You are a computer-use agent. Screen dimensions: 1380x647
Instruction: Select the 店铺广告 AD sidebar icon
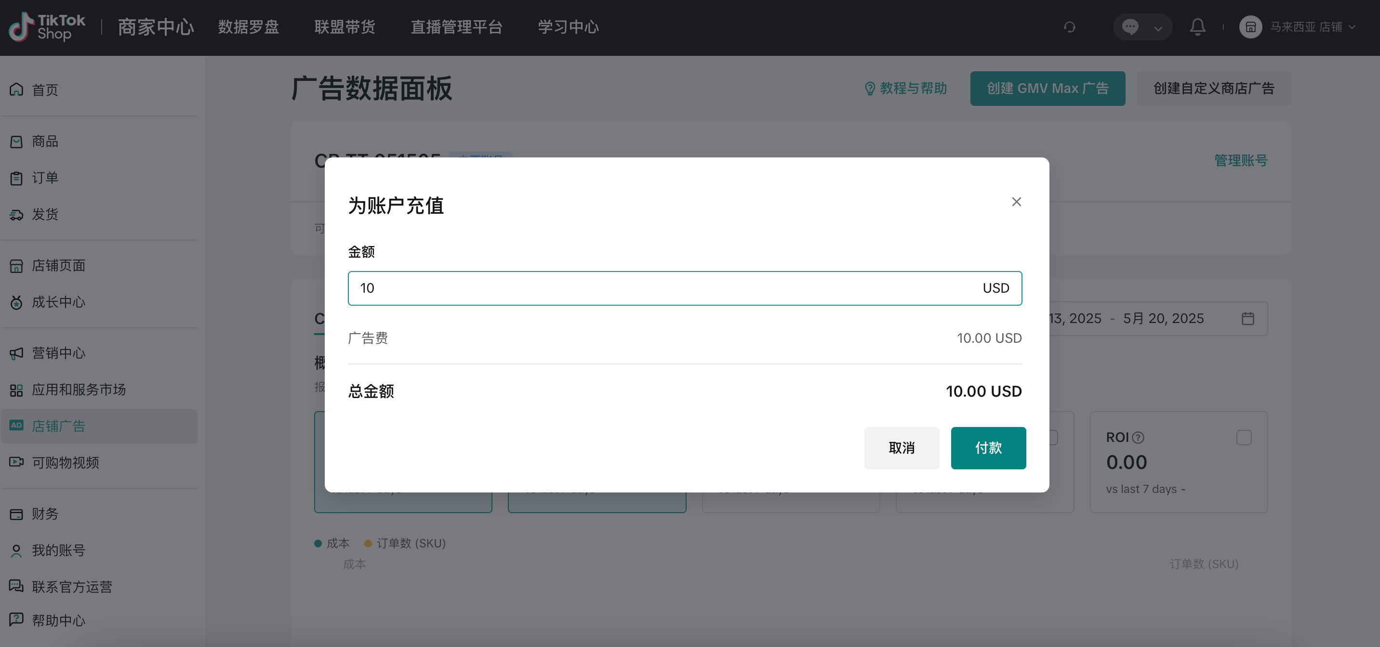(16, 426)
